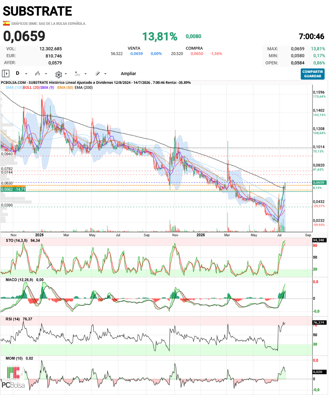Click the COMPARTIR GUARDAR button

click(313, 74)
